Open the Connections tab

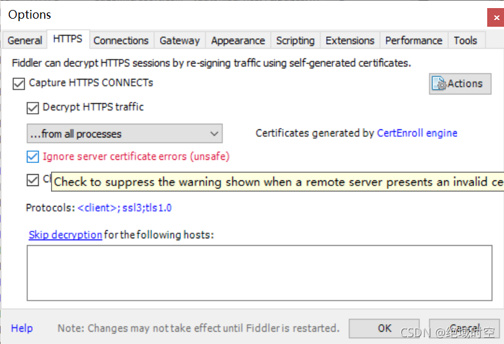tap(121, 40)
